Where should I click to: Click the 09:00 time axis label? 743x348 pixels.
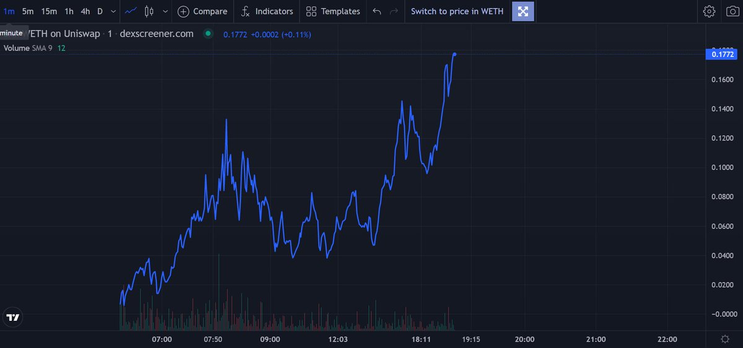click(x=270, y=339)
